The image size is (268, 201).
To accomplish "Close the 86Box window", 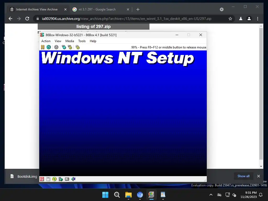I will pos(201,35).
